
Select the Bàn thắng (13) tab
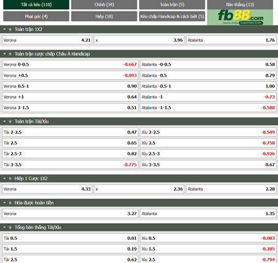240,5
